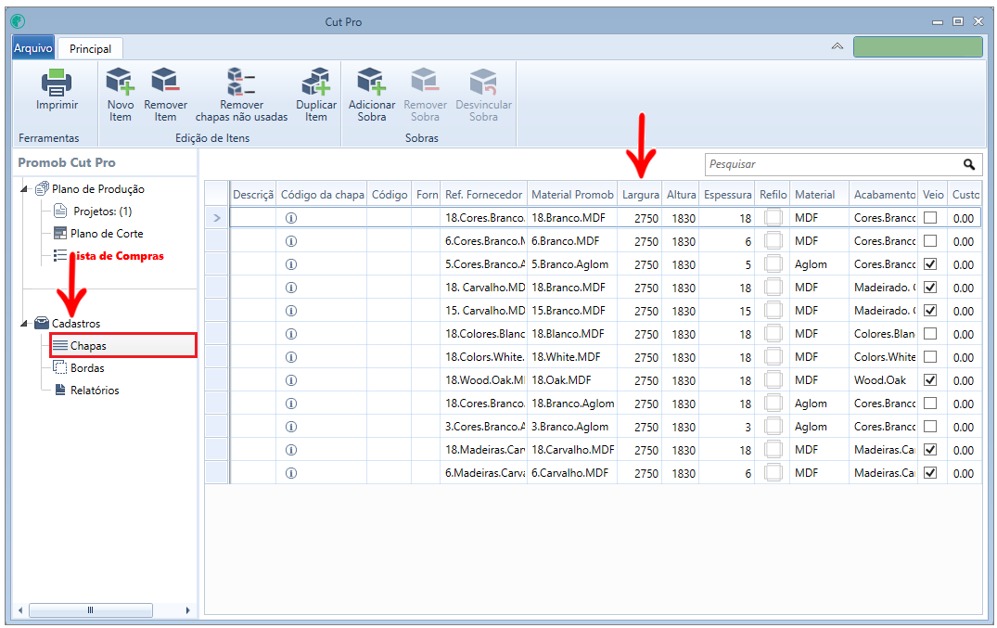Select Bordas under Cadastros
997x628 pixels.
(x=79, y=367)
